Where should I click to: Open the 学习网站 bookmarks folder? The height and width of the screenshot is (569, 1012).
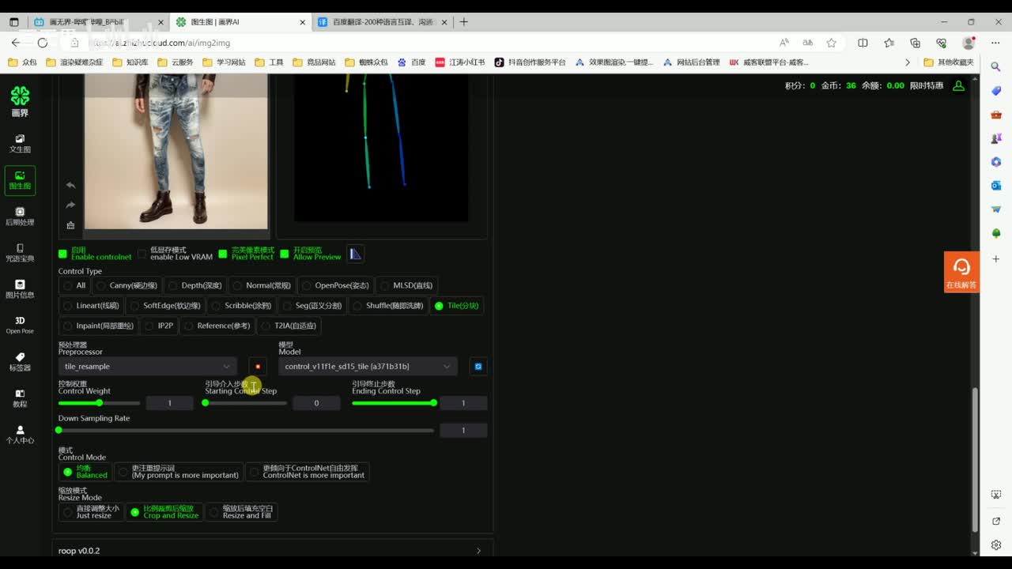pyautogui.click(x=225, y=62)
